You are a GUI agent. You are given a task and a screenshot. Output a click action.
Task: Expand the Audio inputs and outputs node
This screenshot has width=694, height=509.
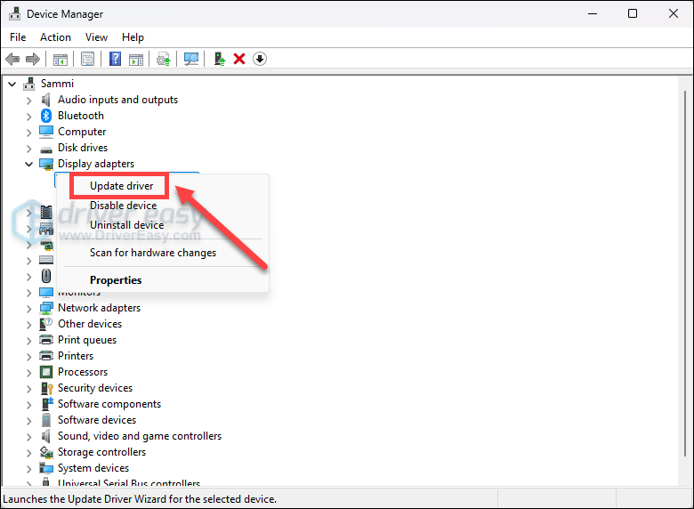tap(28, 100)
